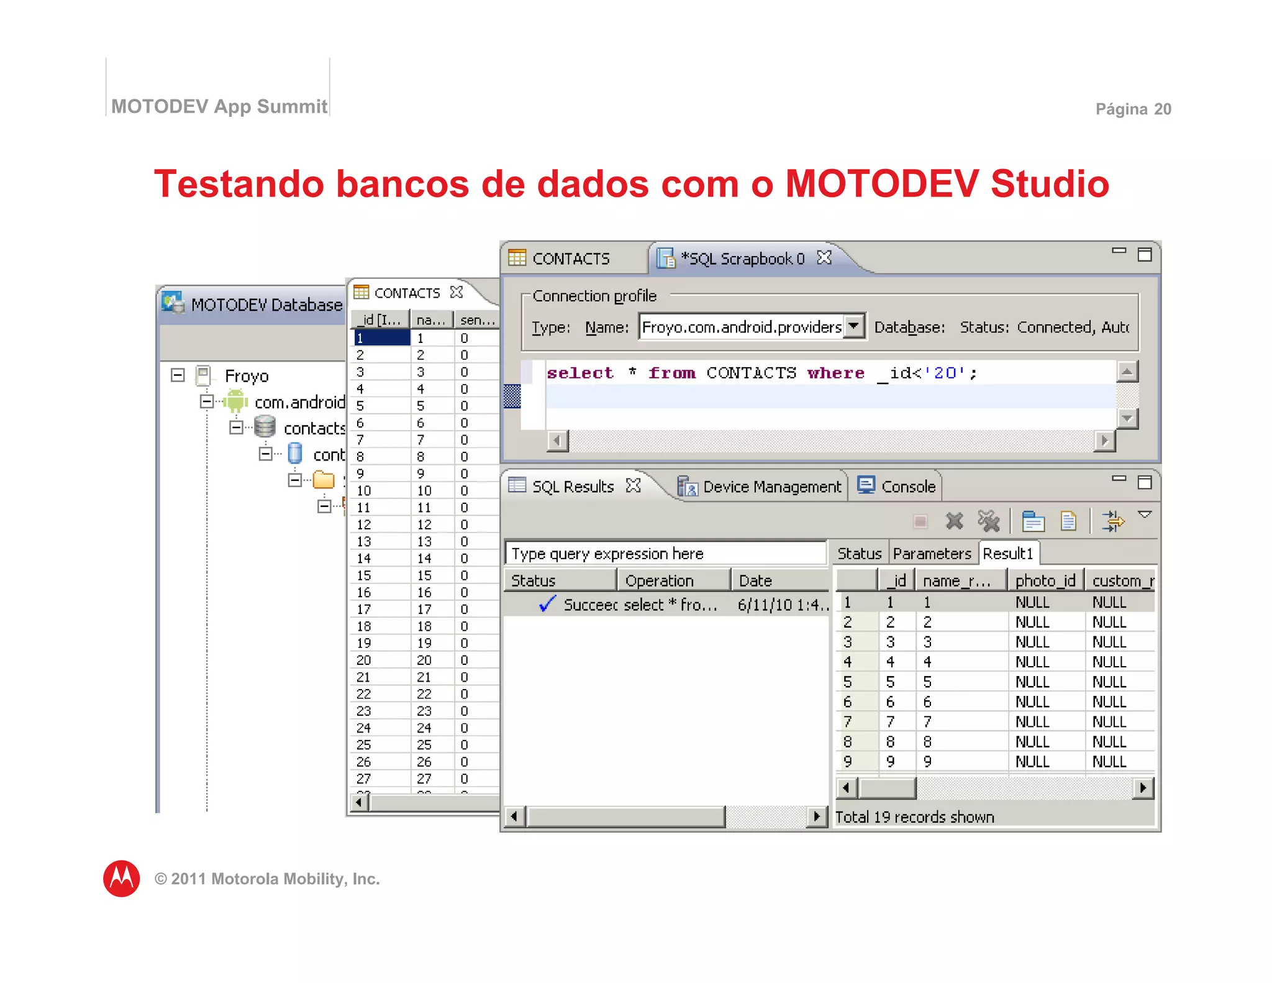Collapse the Froyo tree node

(x=178, y=375)
